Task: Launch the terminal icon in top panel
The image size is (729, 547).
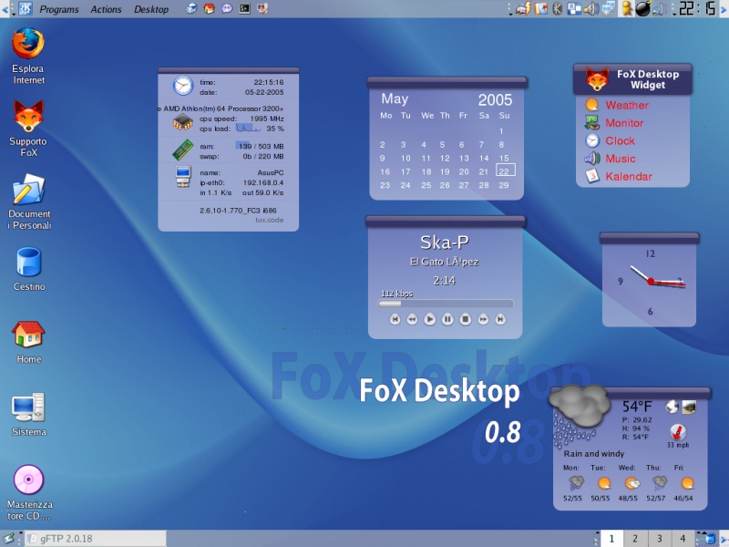Action: click(x=244, y=8)
